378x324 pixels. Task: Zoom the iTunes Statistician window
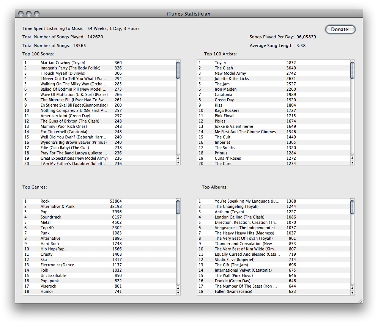coord(37,14)
